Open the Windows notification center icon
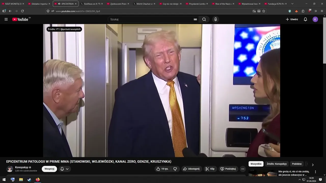 [320, 180]
